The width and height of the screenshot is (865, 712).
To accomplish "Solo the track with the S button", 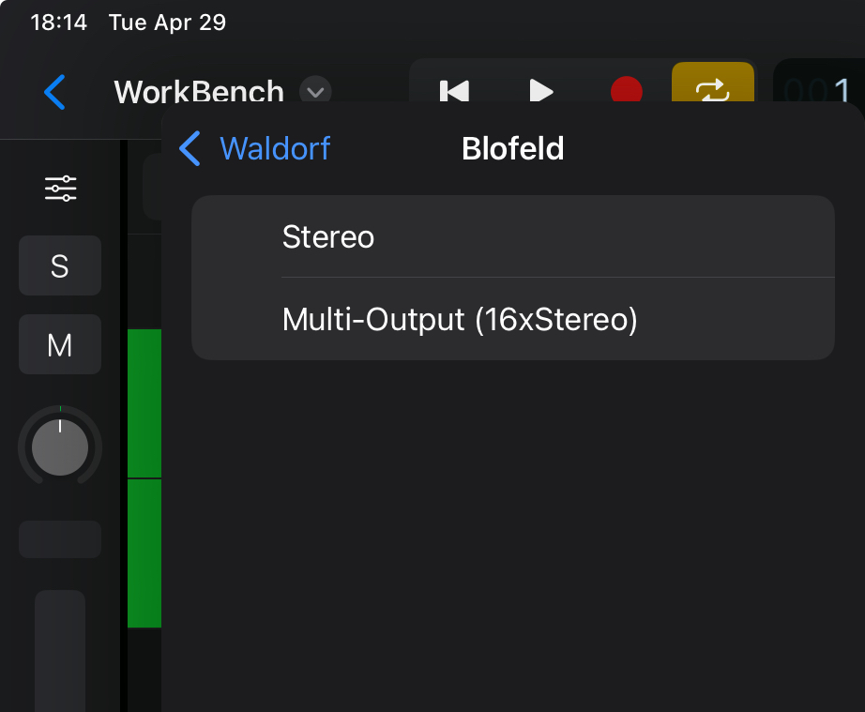I will (59, 266).
